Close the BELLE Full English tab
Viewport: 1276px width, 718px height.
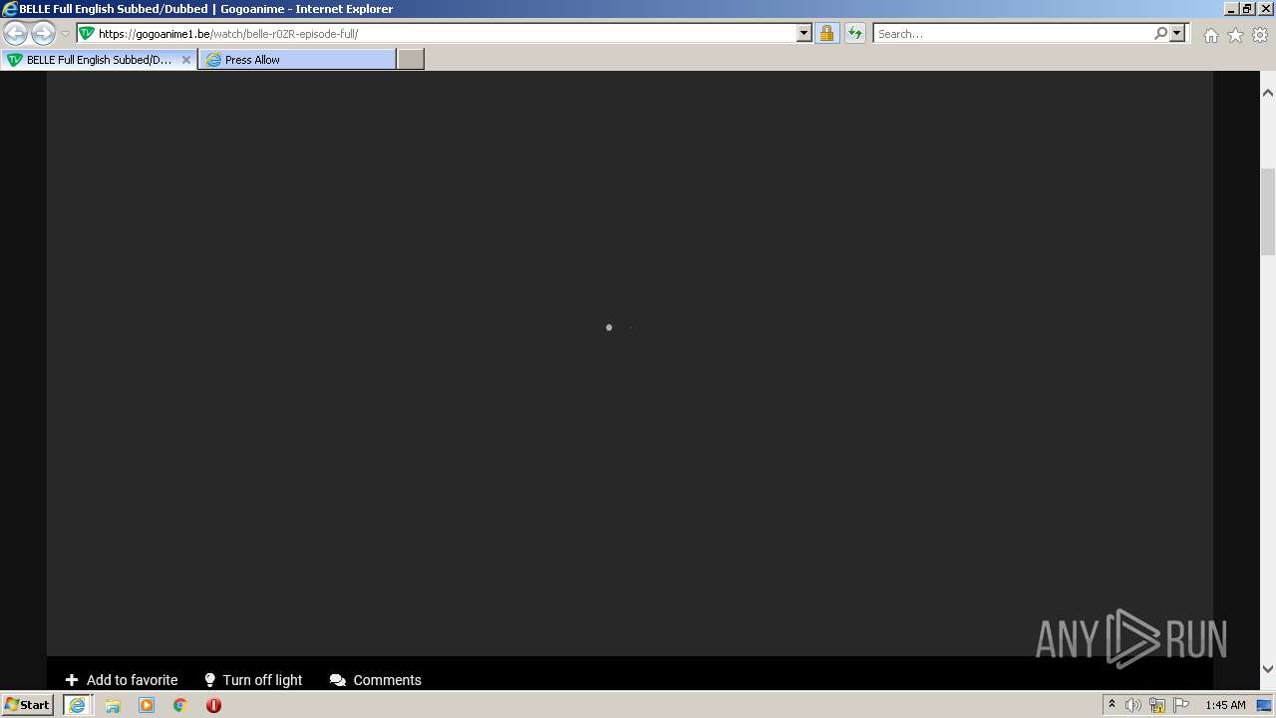click(x=185, y=60)
